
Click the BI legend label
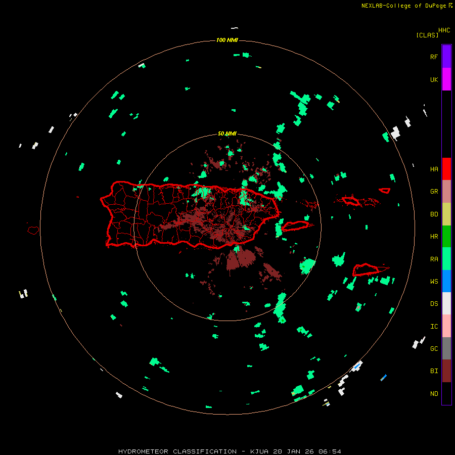coord(434,371)
